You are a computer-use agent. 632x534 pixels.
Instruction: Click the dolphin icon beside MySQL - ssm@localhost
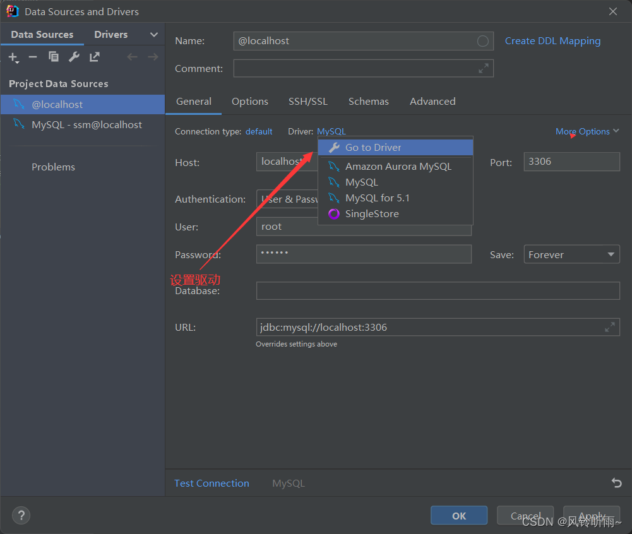(19, 124)
